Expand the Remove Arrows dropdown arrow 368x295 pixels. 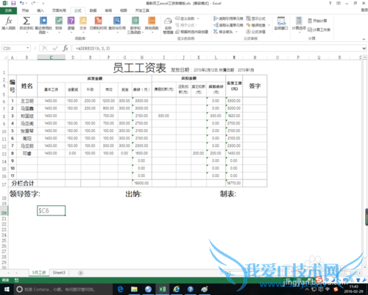(236, 32)
